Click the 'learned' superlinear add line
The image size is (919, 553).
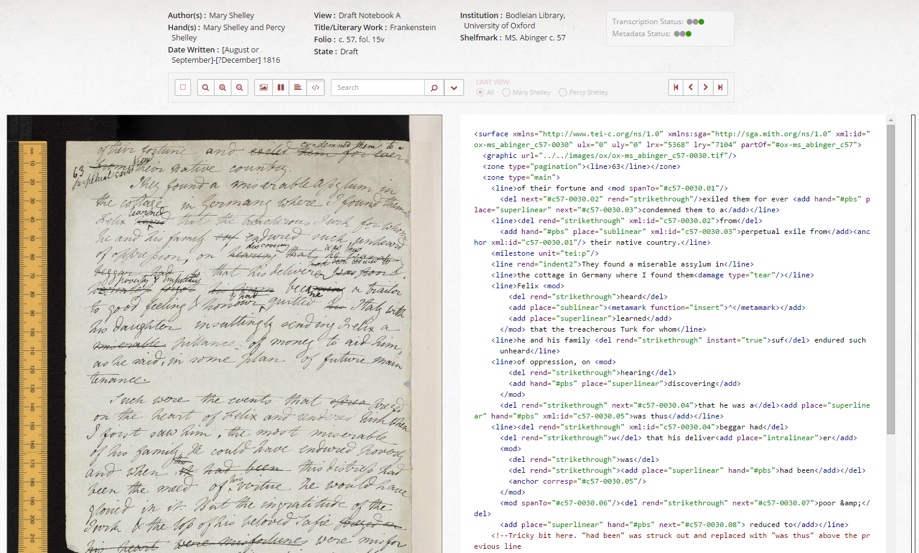[591, 318]
